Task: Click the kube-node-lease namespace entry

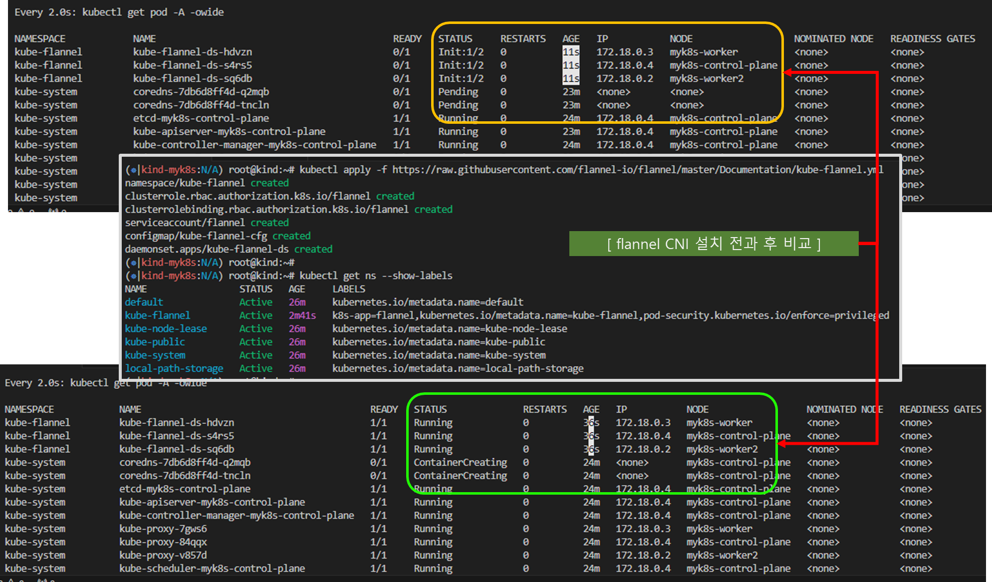Action: (166, 328)
